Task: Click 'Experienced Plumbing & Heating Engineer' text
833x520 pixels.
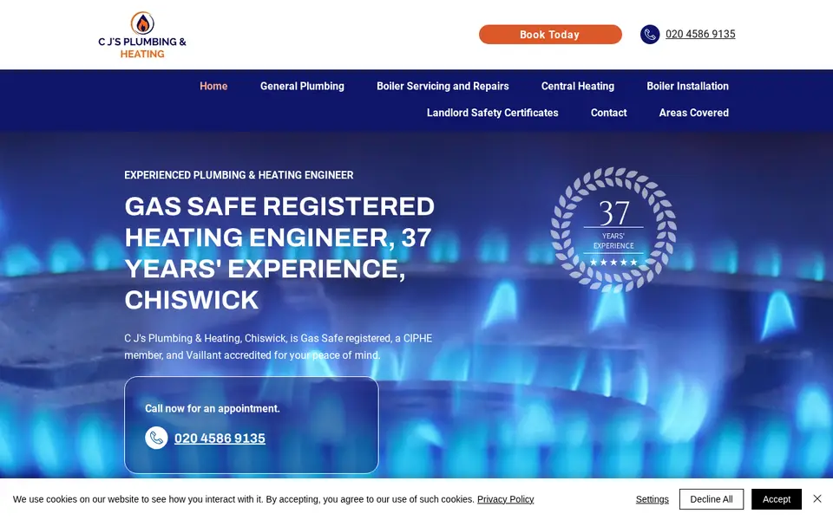Action: [x=239, y=175]
